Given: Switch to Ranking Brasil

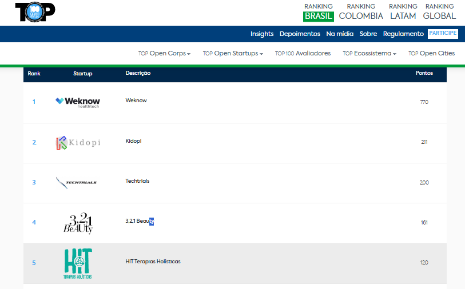Looking at the screenshot, I should 319,13.
